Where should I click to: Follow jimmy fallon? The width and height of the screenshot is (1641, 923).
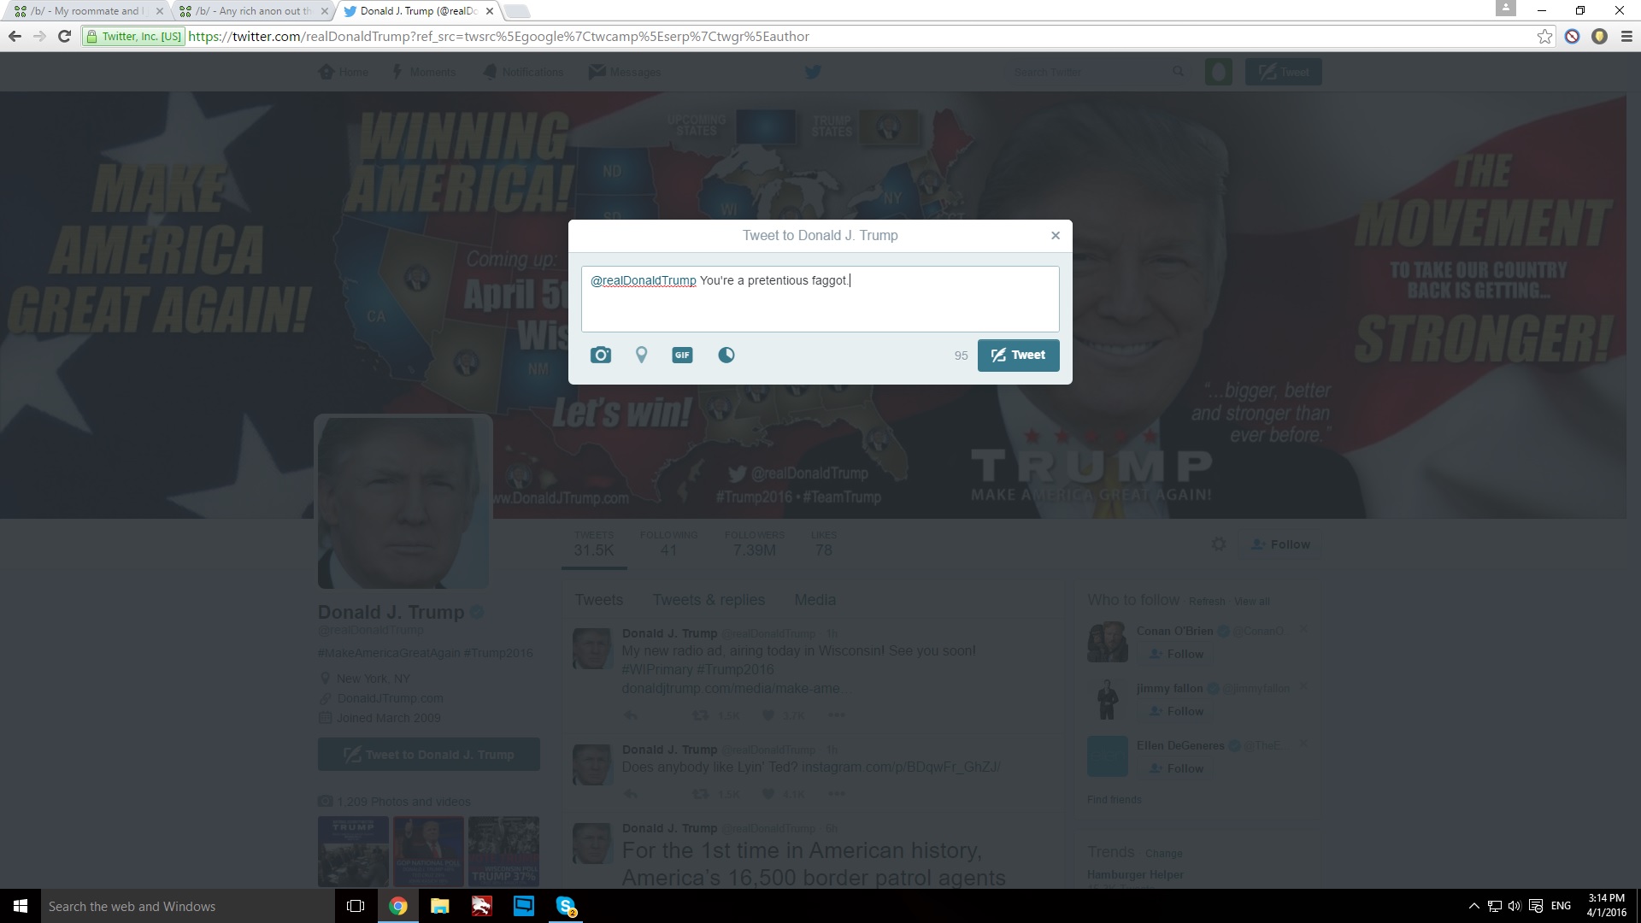(x=1176, y=711)
